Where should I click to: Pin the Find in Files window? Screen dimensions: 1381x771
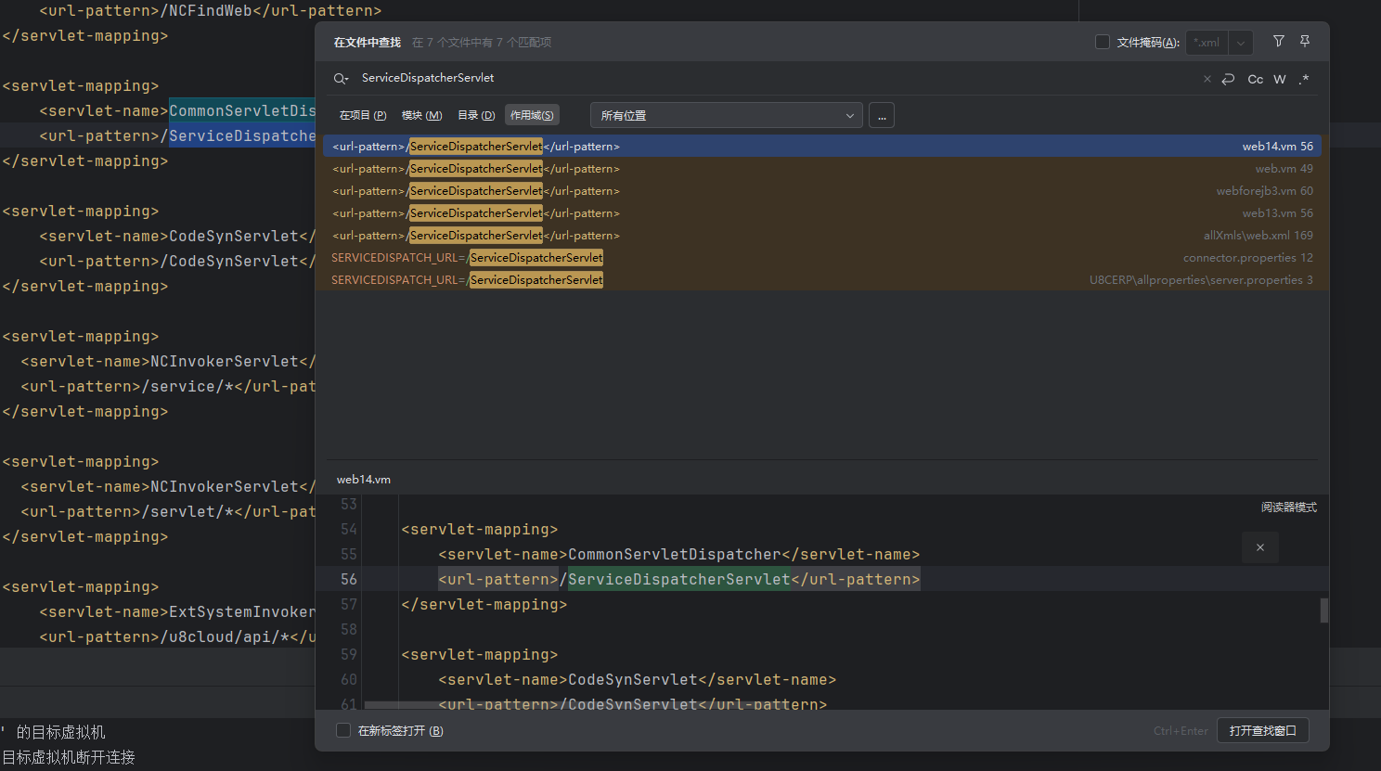pyautogui.click(x=1305, y=42)
